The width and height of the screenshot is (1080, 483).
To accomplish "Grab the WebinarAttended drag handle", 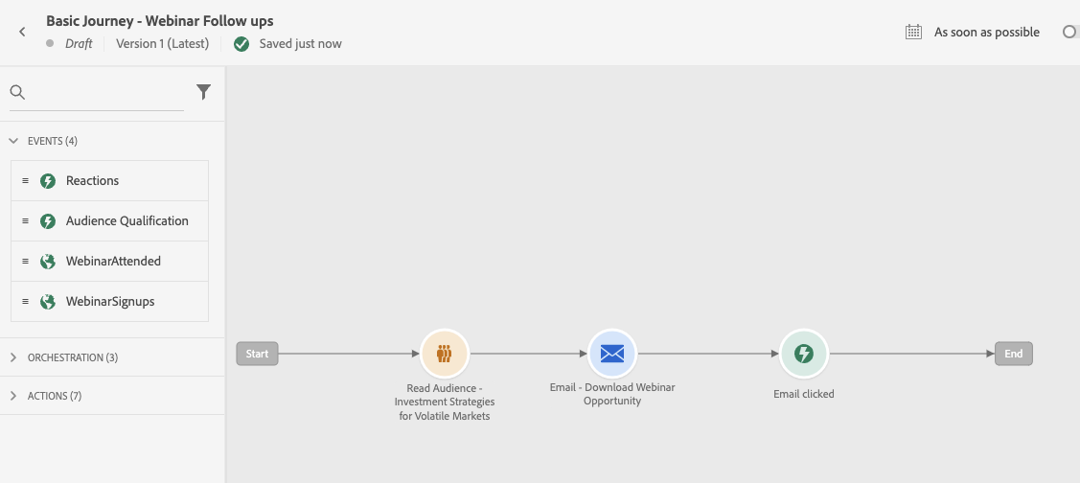I will (26, 261).
